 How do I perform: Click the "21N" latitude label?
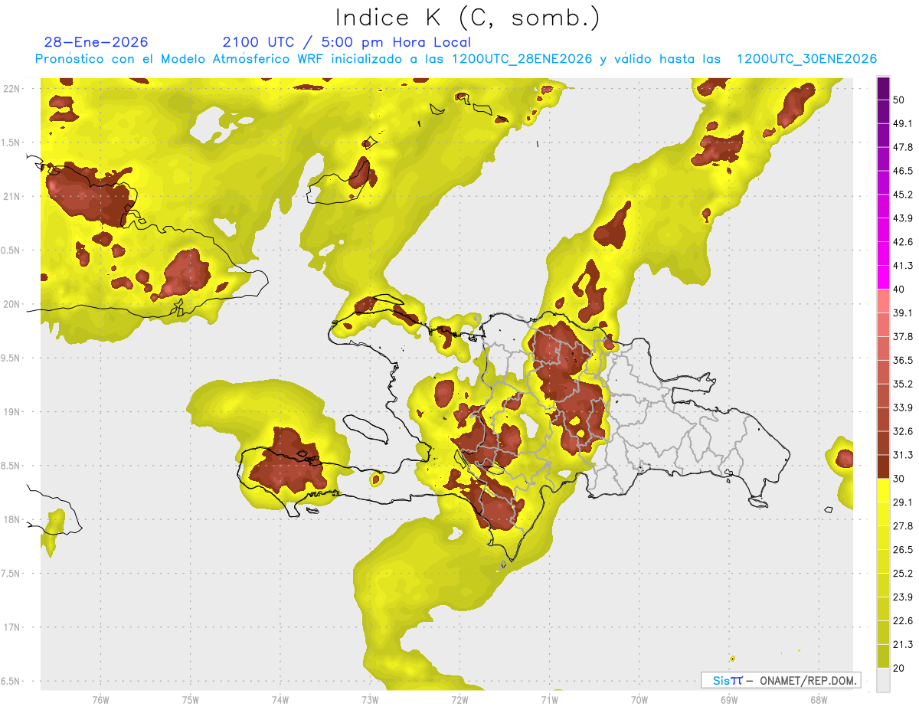click(x=11, y=196)
